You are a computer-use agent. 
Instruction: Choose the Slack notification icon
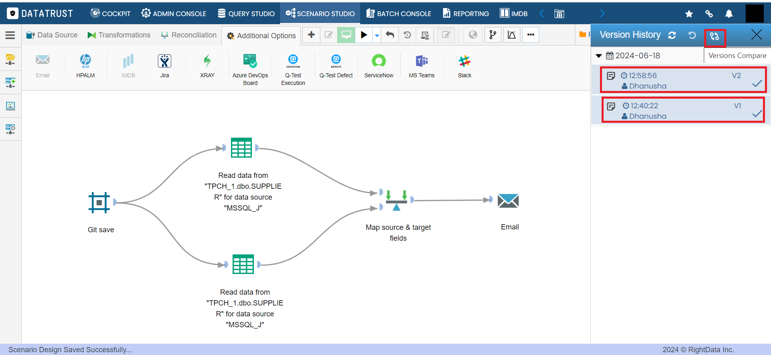tap(464, 61)
